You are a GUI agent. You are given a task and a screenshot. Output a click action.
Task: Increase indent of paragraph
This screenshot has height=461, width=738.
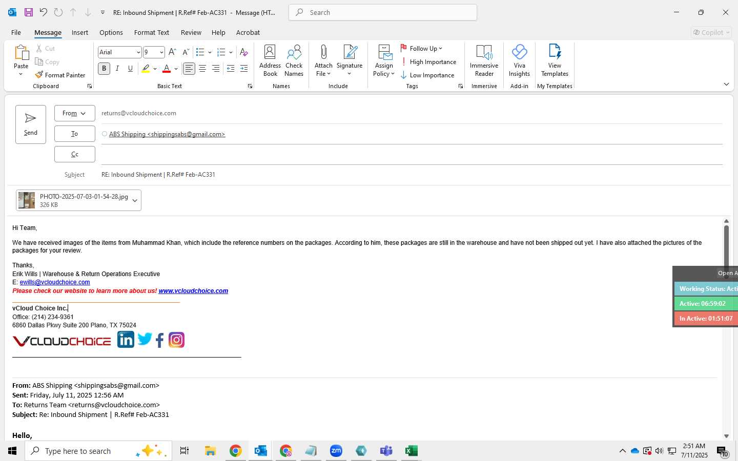[x=244, y=69]
